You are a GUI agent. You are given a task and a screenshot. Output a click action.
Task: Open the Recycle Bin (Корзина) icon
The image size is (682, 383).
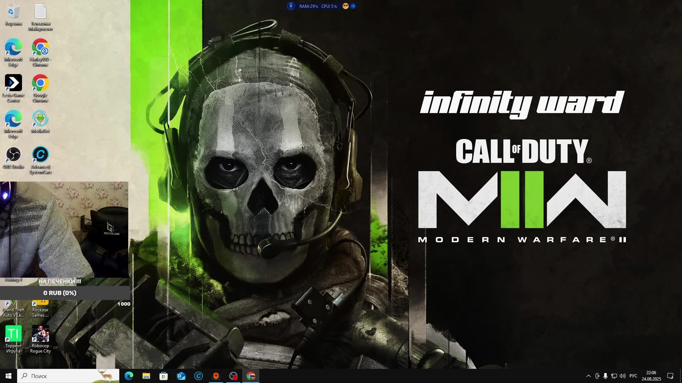tap(13, 11)
